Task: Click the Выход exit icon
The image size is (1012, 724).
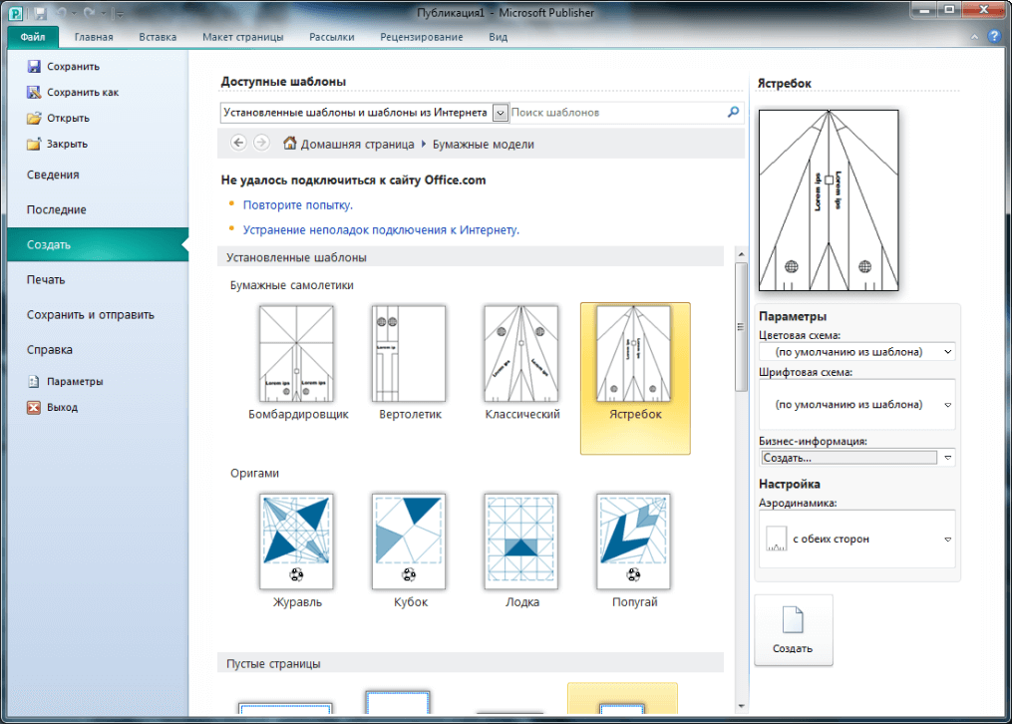Action: [x=34, y=407]
